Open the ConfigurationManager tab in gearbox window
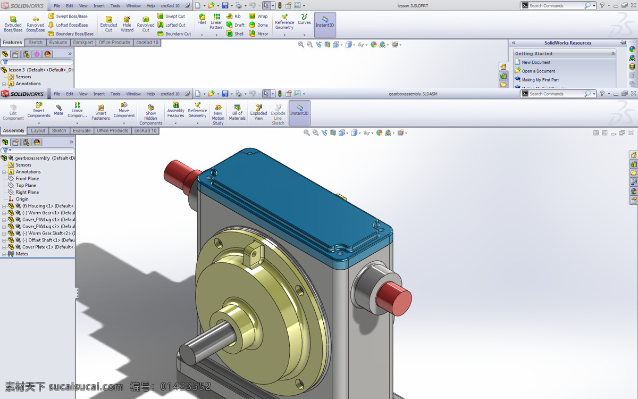 (x=27, y=142)
